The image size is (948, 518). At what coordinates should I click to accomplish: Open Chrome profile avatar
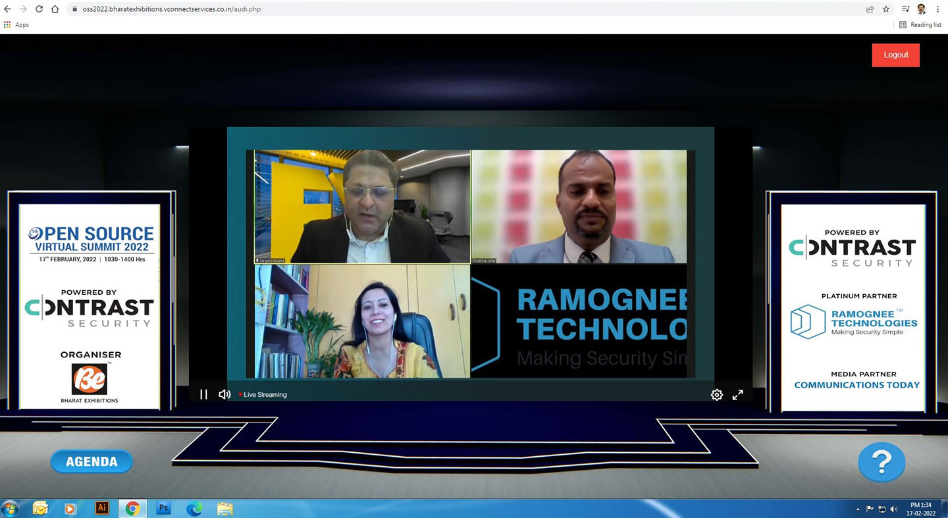click(922, 9)
